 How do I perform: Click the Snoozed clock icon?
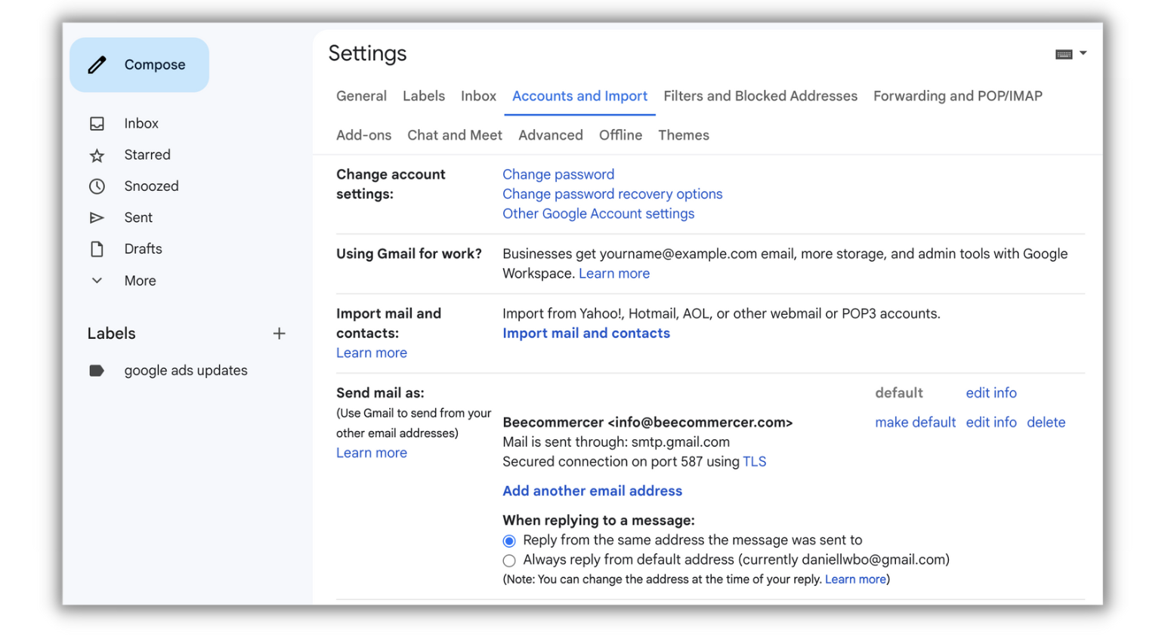pos(97,186)
